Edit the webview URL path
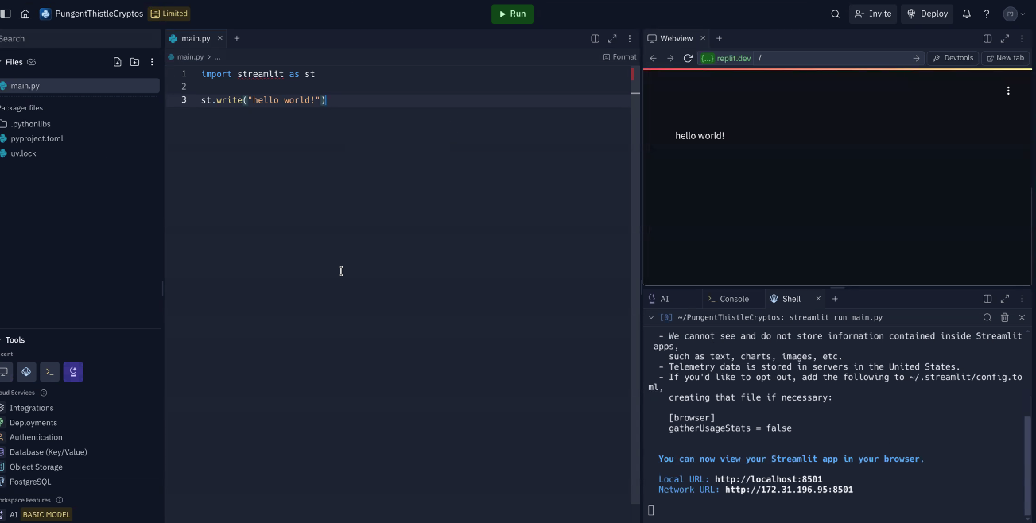 coord(831,58)
